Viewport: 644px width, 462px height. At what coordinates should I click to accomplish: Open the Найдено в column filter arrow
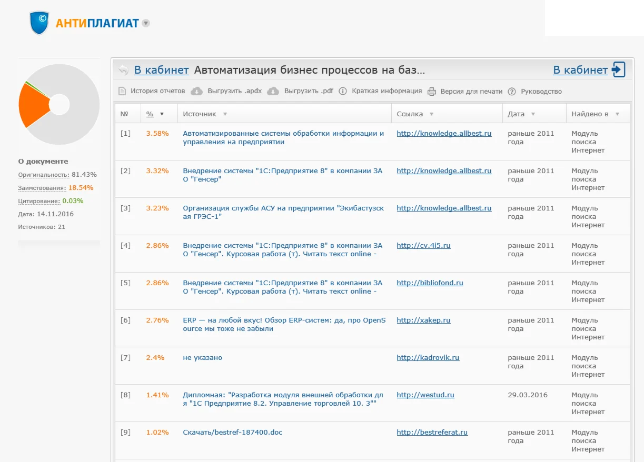pos(617,114)
